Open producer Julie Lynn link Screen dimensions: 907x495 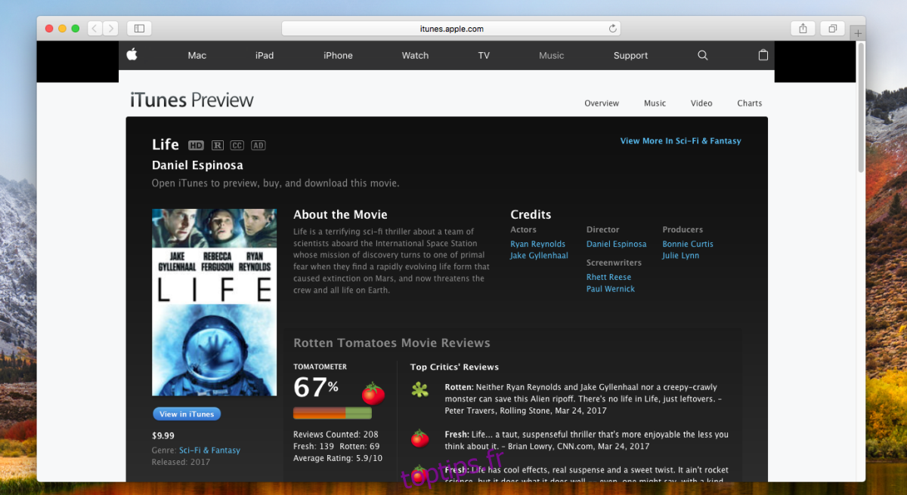[x=681, y=256]
